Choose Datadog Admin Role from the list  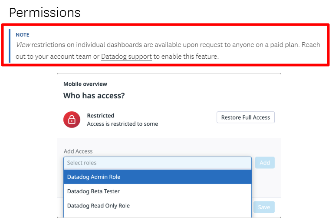click(x=158, y=177)
